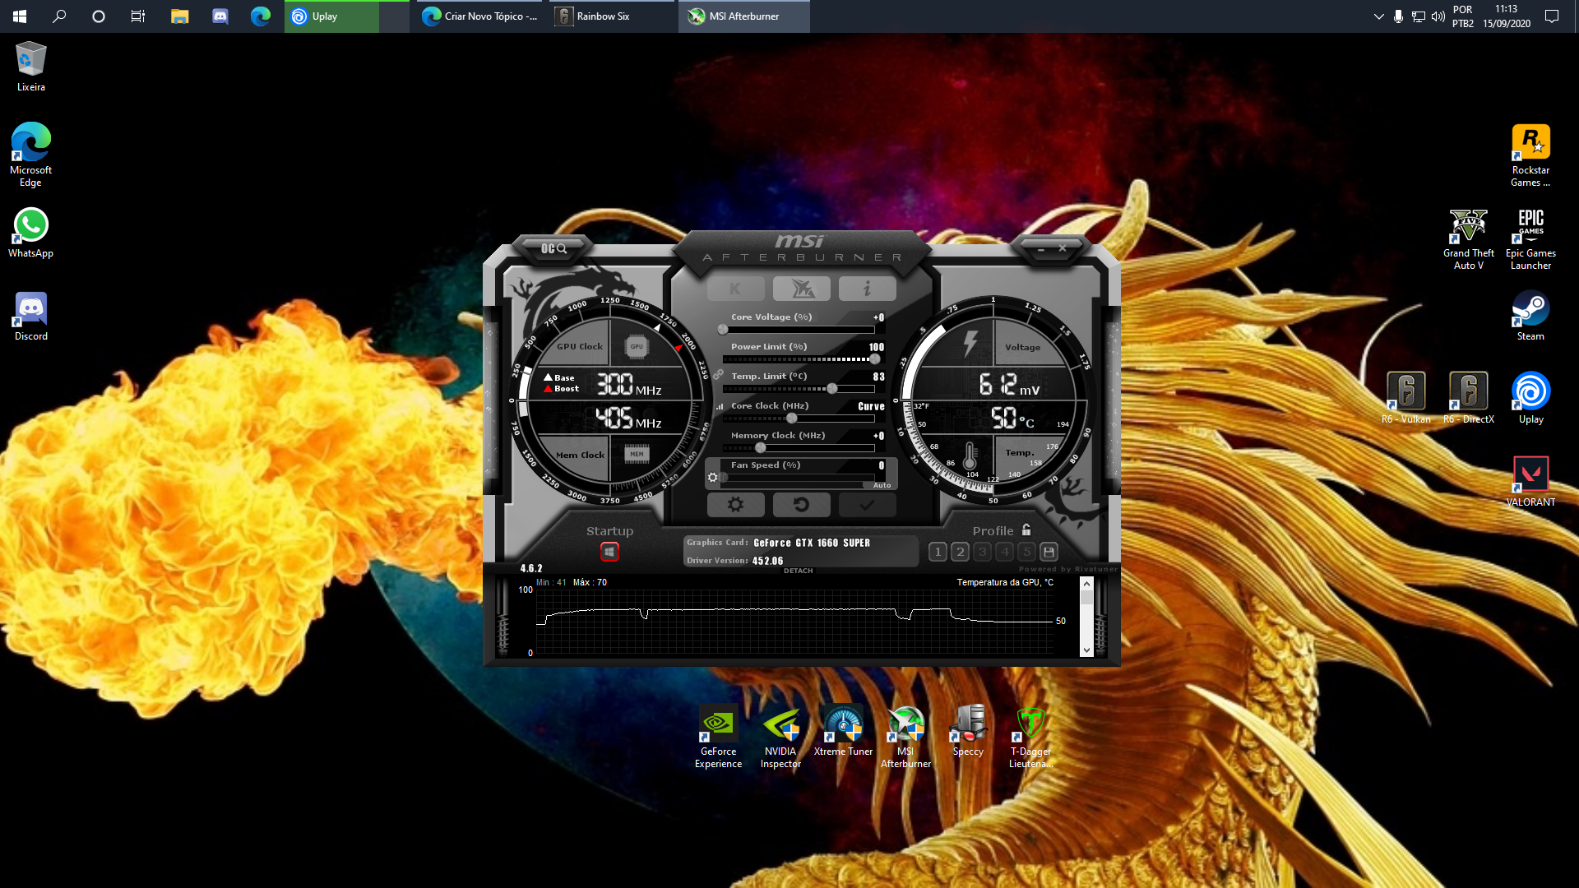Open the NVIDIA Inspector shortcut
1579x888 pixels.
click(780, 738)
